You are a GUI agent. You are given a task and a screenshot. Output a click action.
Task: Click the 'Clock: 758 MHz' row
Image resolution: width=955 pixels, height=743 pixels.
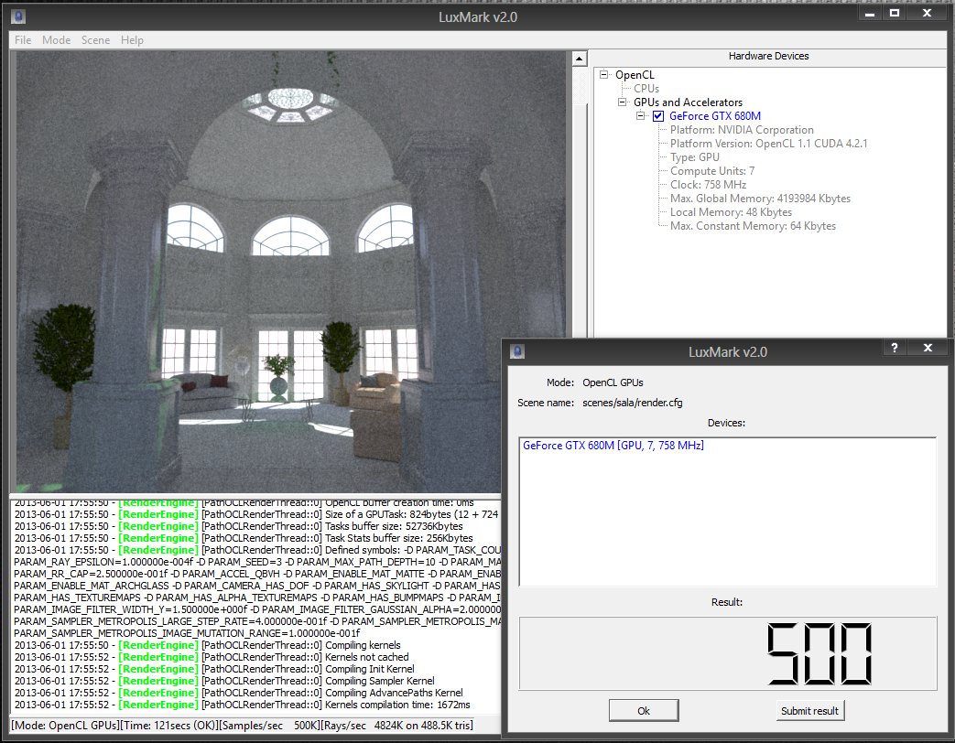(x=709, y=185)
